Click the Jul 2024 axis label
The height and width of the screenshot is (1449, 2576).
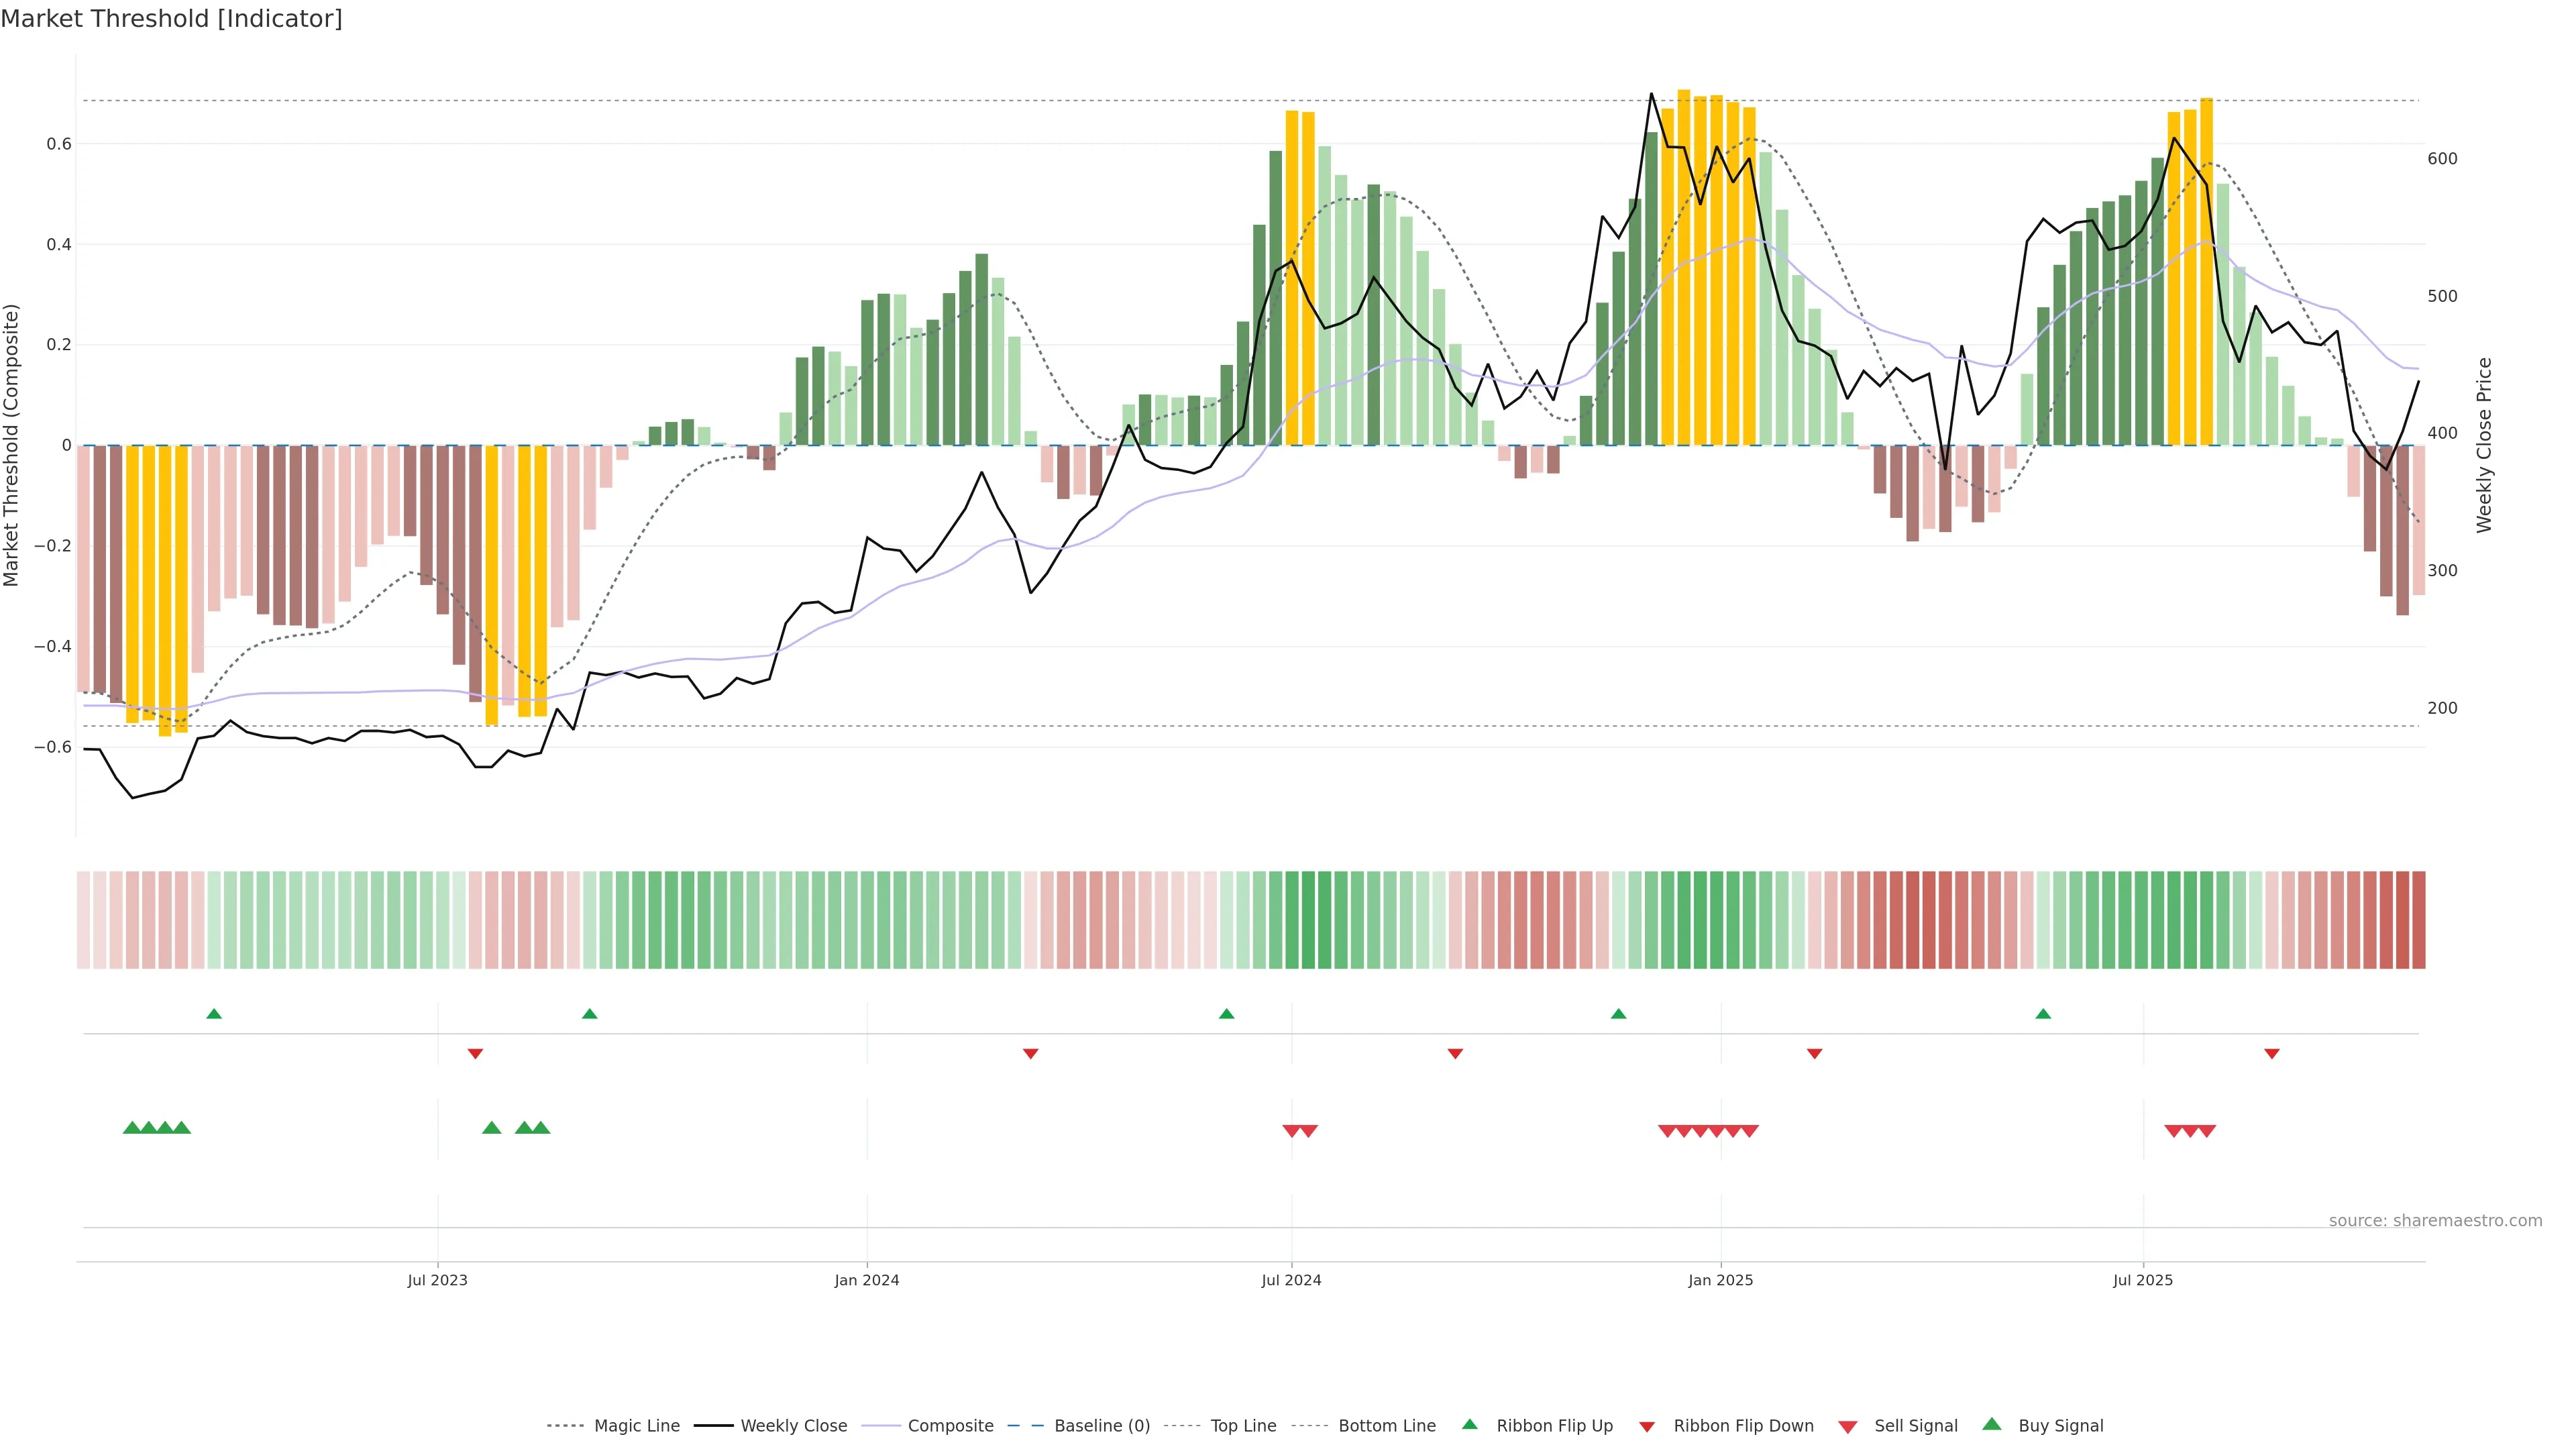point(1291,1280)
